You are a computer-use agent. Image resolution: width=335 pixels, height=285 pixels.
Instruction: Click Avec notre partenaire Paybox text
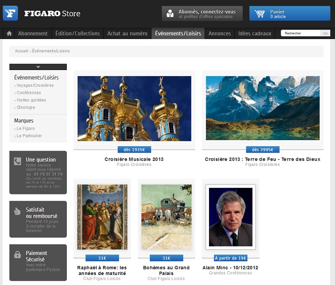click(x=43, y=267)
